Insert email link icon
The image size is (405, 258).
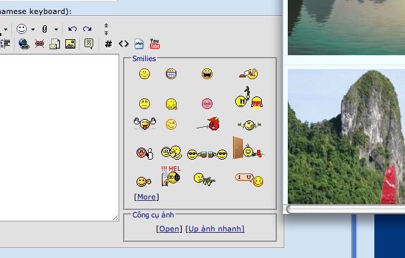pyautogui.click(x=55, y=44)
